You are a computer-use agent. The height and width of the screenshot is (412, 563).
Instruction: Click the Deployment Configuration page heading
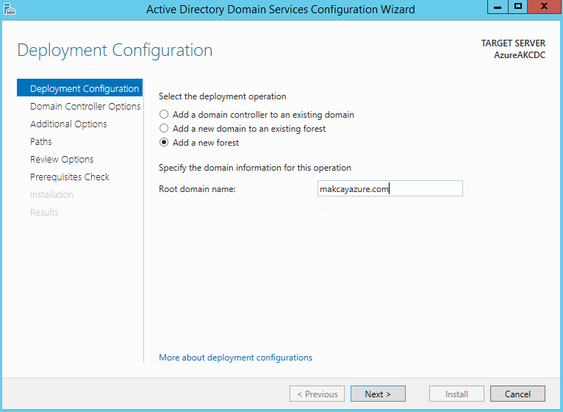[x=115, y=50]
